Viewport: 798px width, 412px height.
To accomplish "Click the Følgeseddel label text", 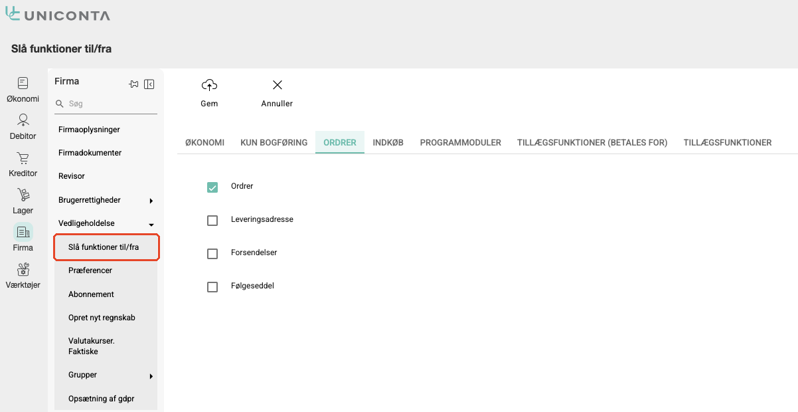I will (x=252, y=286).
